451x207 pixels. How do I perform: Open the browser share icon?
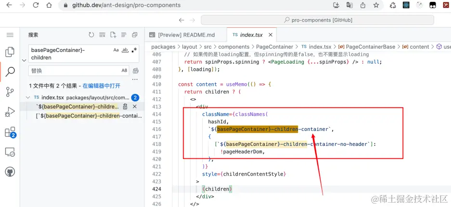click(x=363, y=5)
